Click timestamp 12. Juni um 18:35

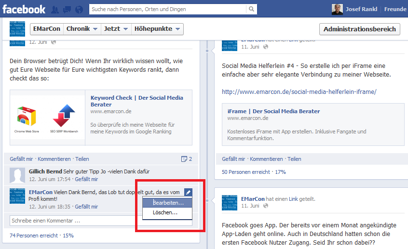(x=50, y=207)
